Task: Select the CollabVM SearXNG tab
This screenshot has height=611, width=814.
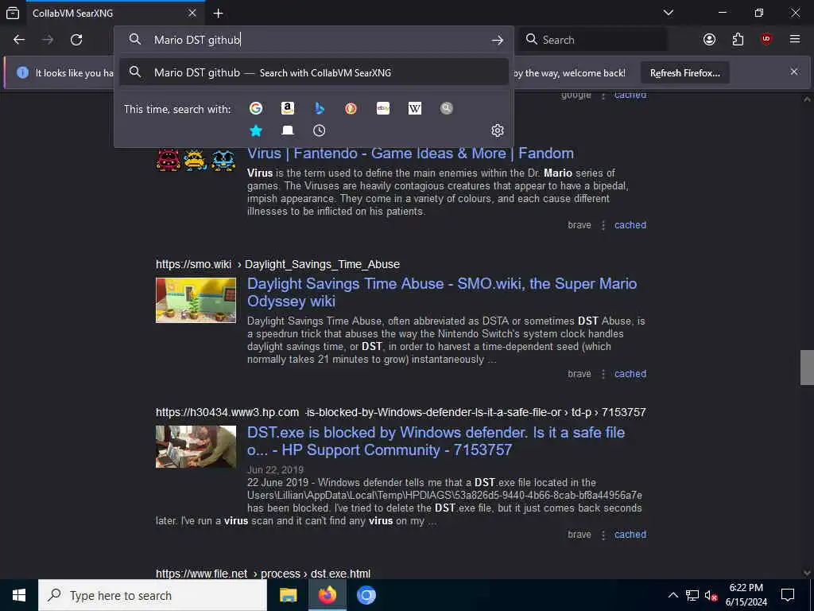Action: [114, 13]
